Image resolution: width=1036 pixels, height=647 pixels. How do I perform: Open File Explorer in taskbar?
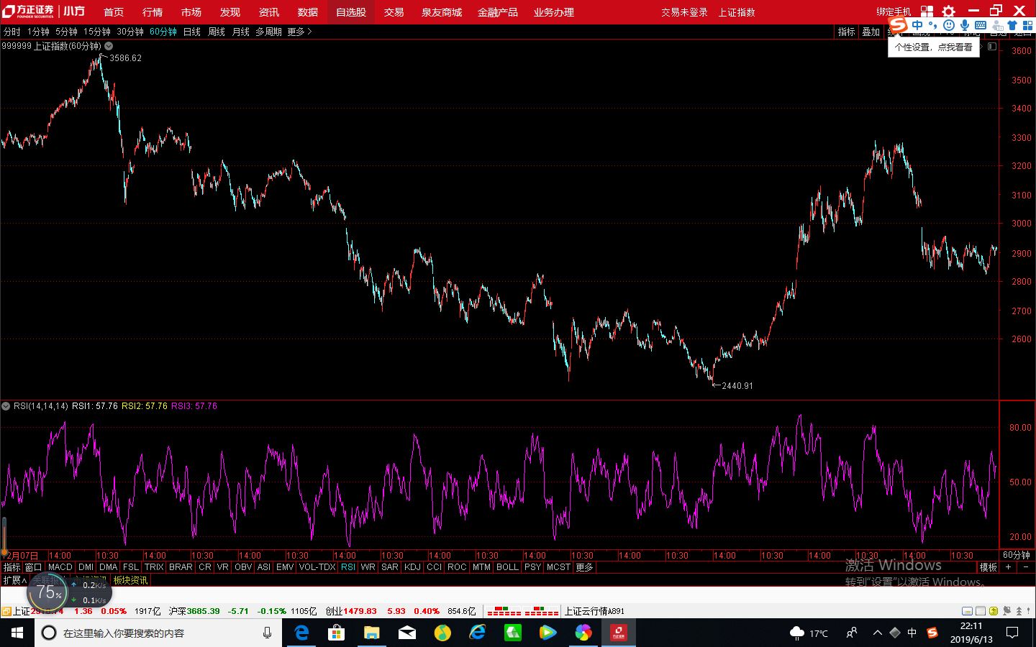pos(371,633)
